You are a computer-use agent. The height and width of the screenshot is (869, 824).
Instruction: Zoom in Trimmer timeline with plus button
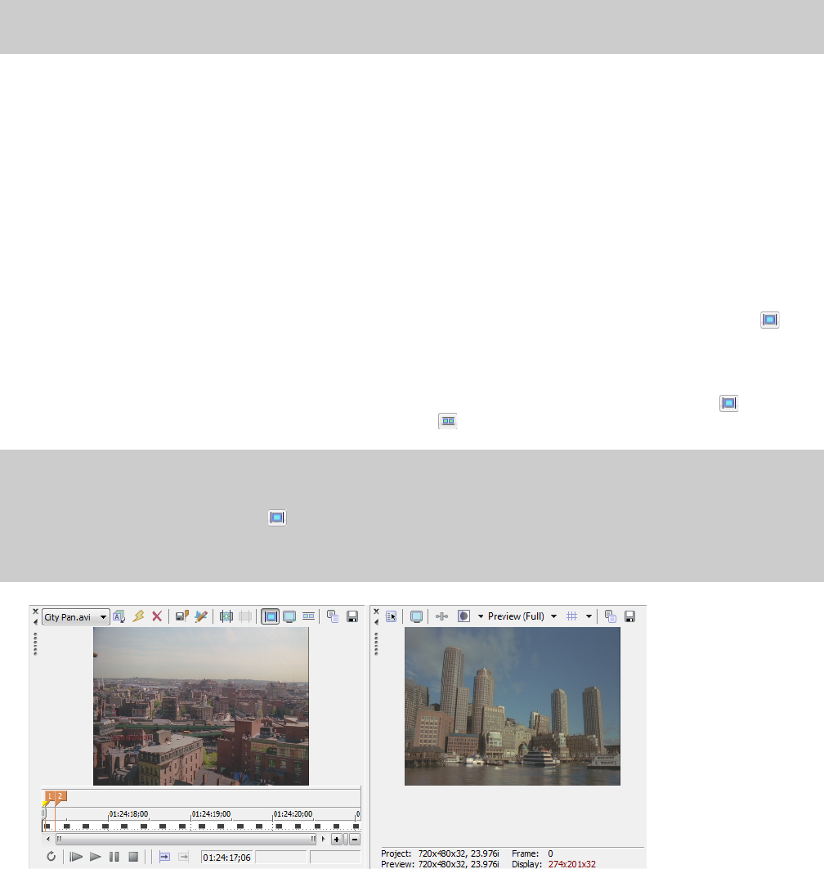point(336,839)
